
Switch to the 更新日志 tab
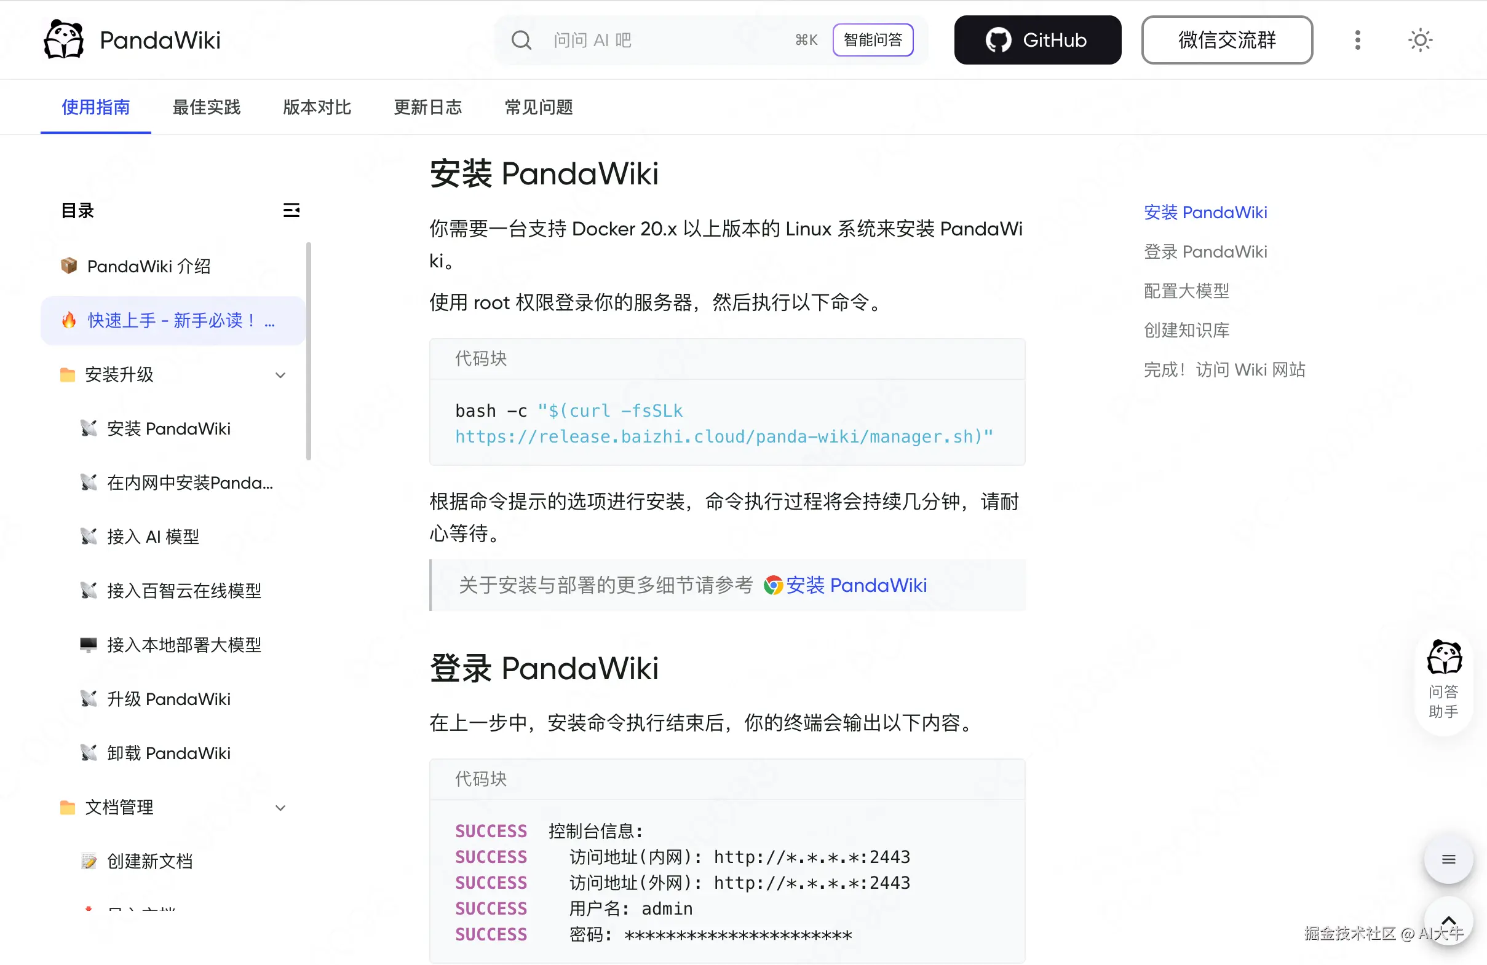(428, 107)
